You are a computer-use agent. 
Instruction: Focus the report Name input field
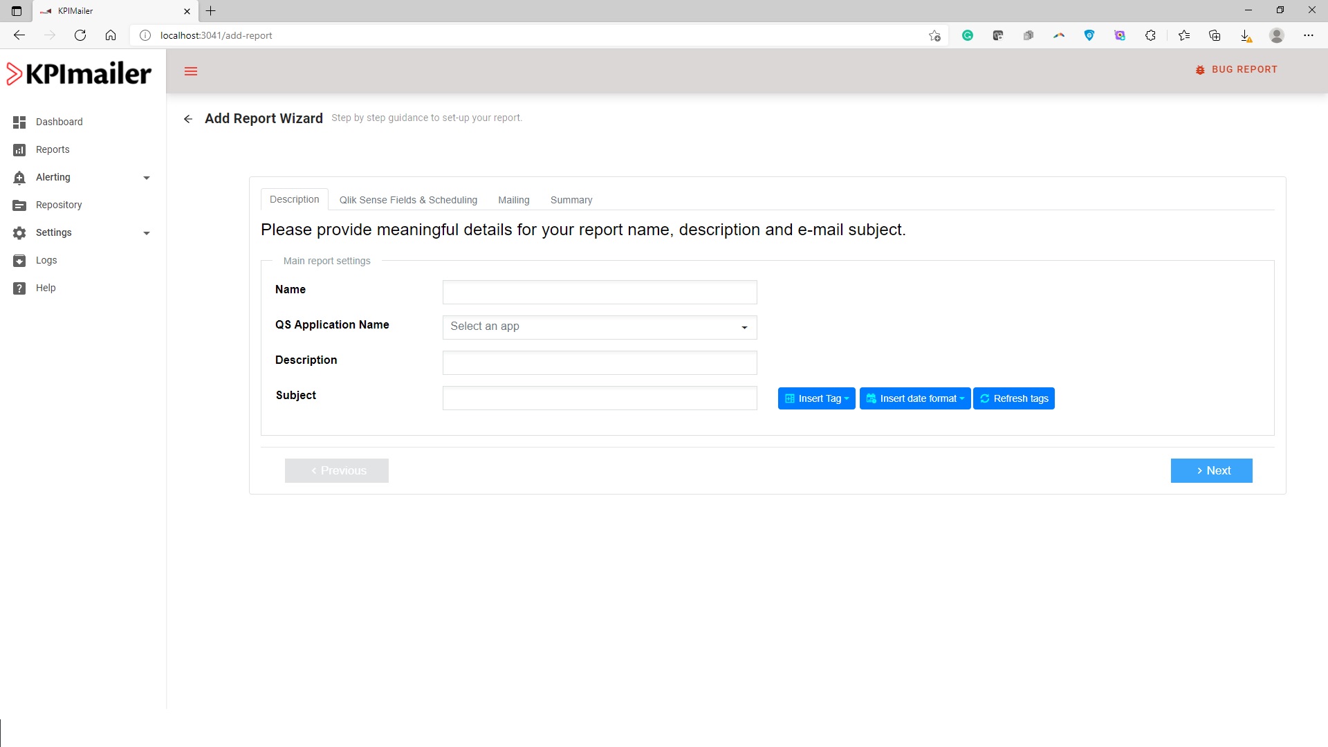[599, 292]
